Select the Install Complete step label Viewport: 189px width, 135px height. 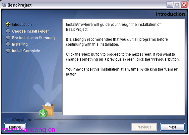pyautogui.click(x=26, y=51)
